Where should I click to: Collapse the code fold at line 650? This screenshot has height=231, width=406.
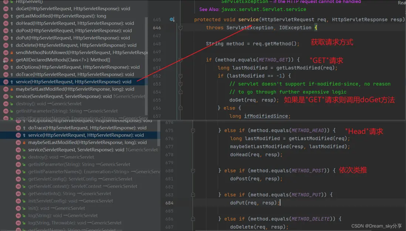[x=181, y=60]
